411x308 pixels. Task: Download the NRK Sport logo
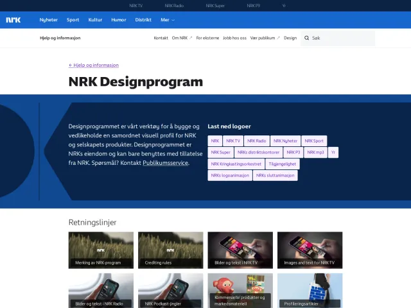point(314,141)
